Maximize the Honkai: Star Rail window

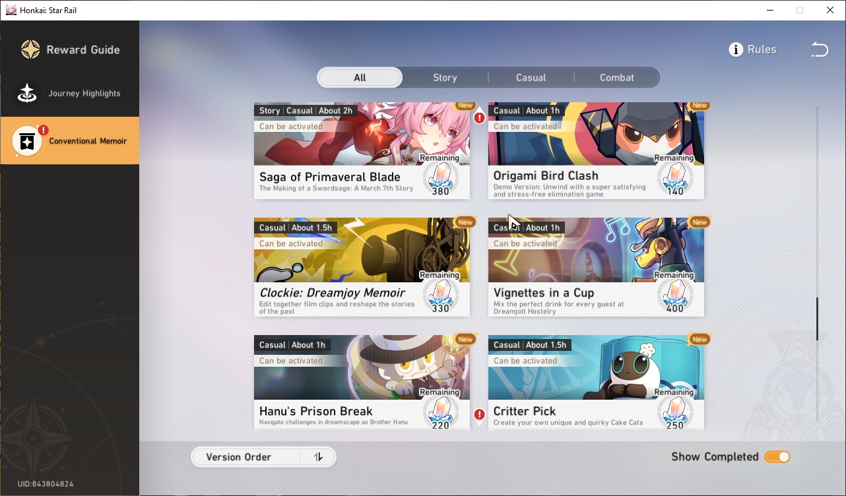800,10
